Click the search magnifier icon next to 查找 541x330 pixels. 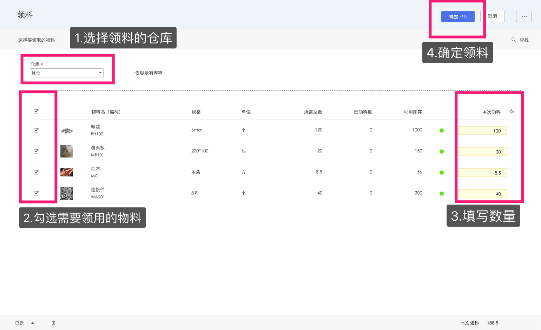514,40
